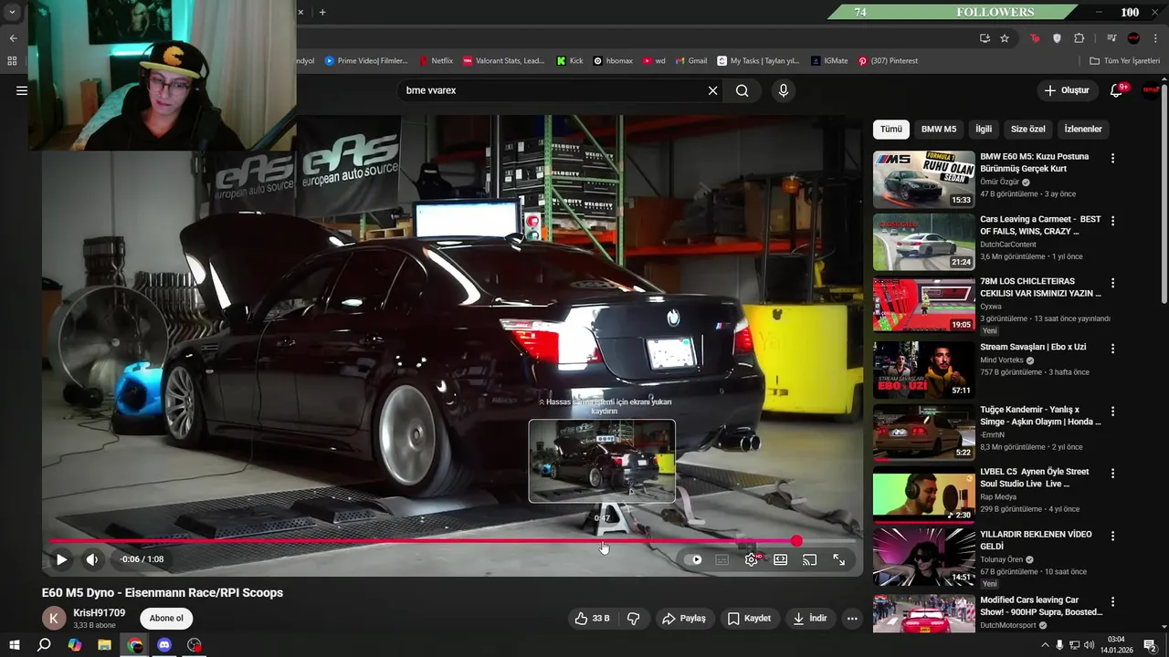Mute the video volume
Viewport: 1169px width, 657px height.
point(92,559)
